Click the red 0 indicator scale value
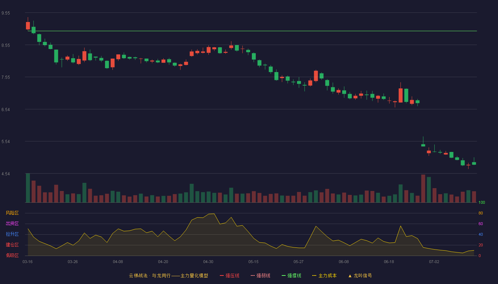Viewport: 498px width, 284px height. coord(480,256)
